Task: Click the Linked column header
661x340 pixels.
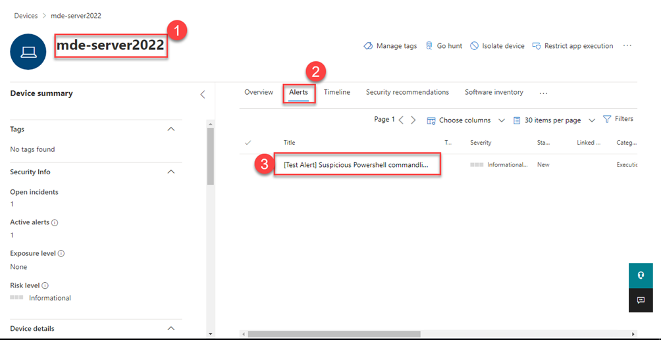Action: (x=589, y=143)
